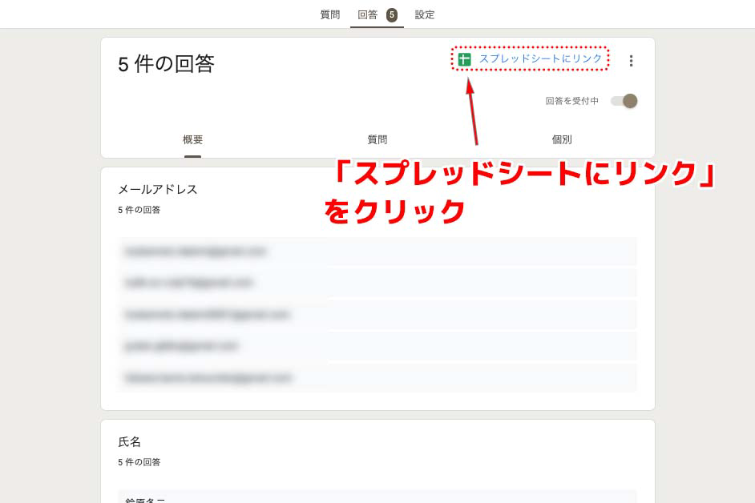Switch to the top 質問 tab
This screenshot has height=503, width=755.
[330, 15]
